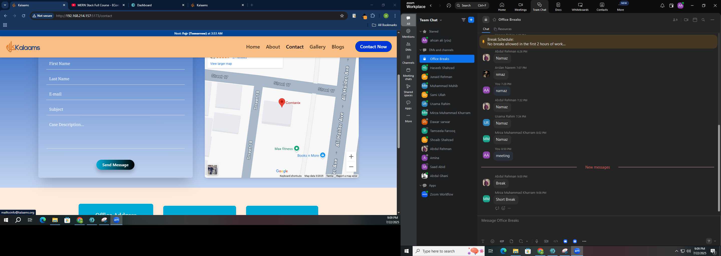721x256 pixels.
Task: Open Zoom top bar More menu
Action: pos(621,7)
